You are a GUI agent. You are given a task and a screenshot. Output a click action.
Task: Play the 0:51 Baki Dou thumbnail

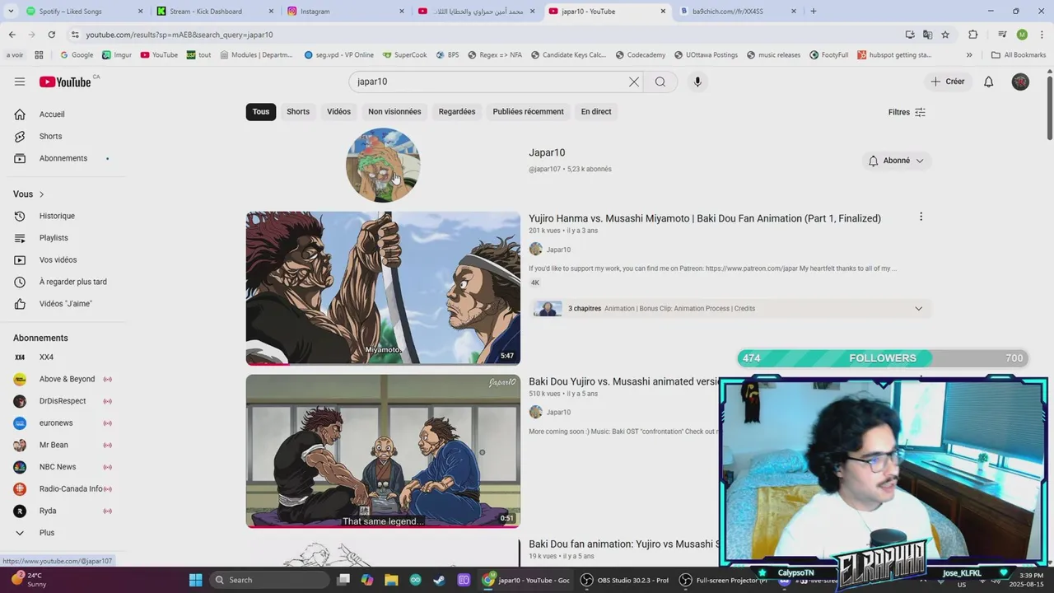[383, 451]
